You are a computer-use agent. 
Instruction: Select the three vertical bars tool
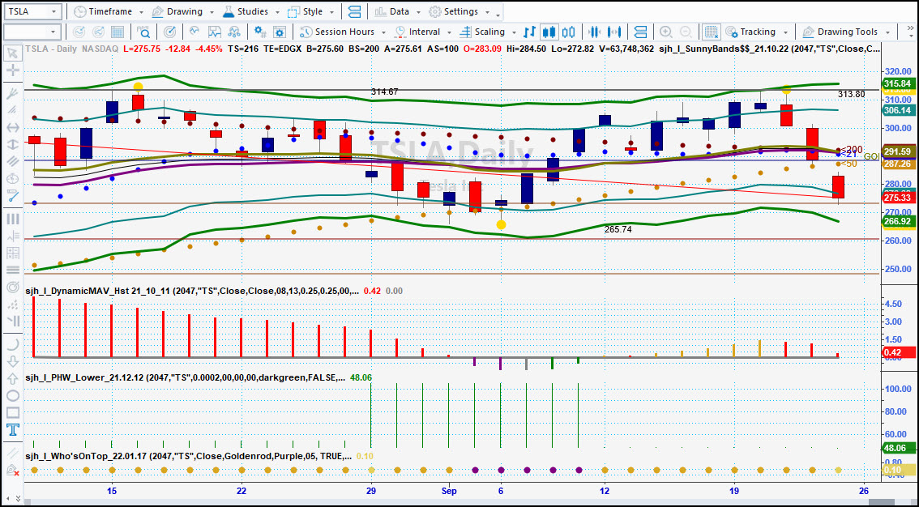(x=12, y=219)
